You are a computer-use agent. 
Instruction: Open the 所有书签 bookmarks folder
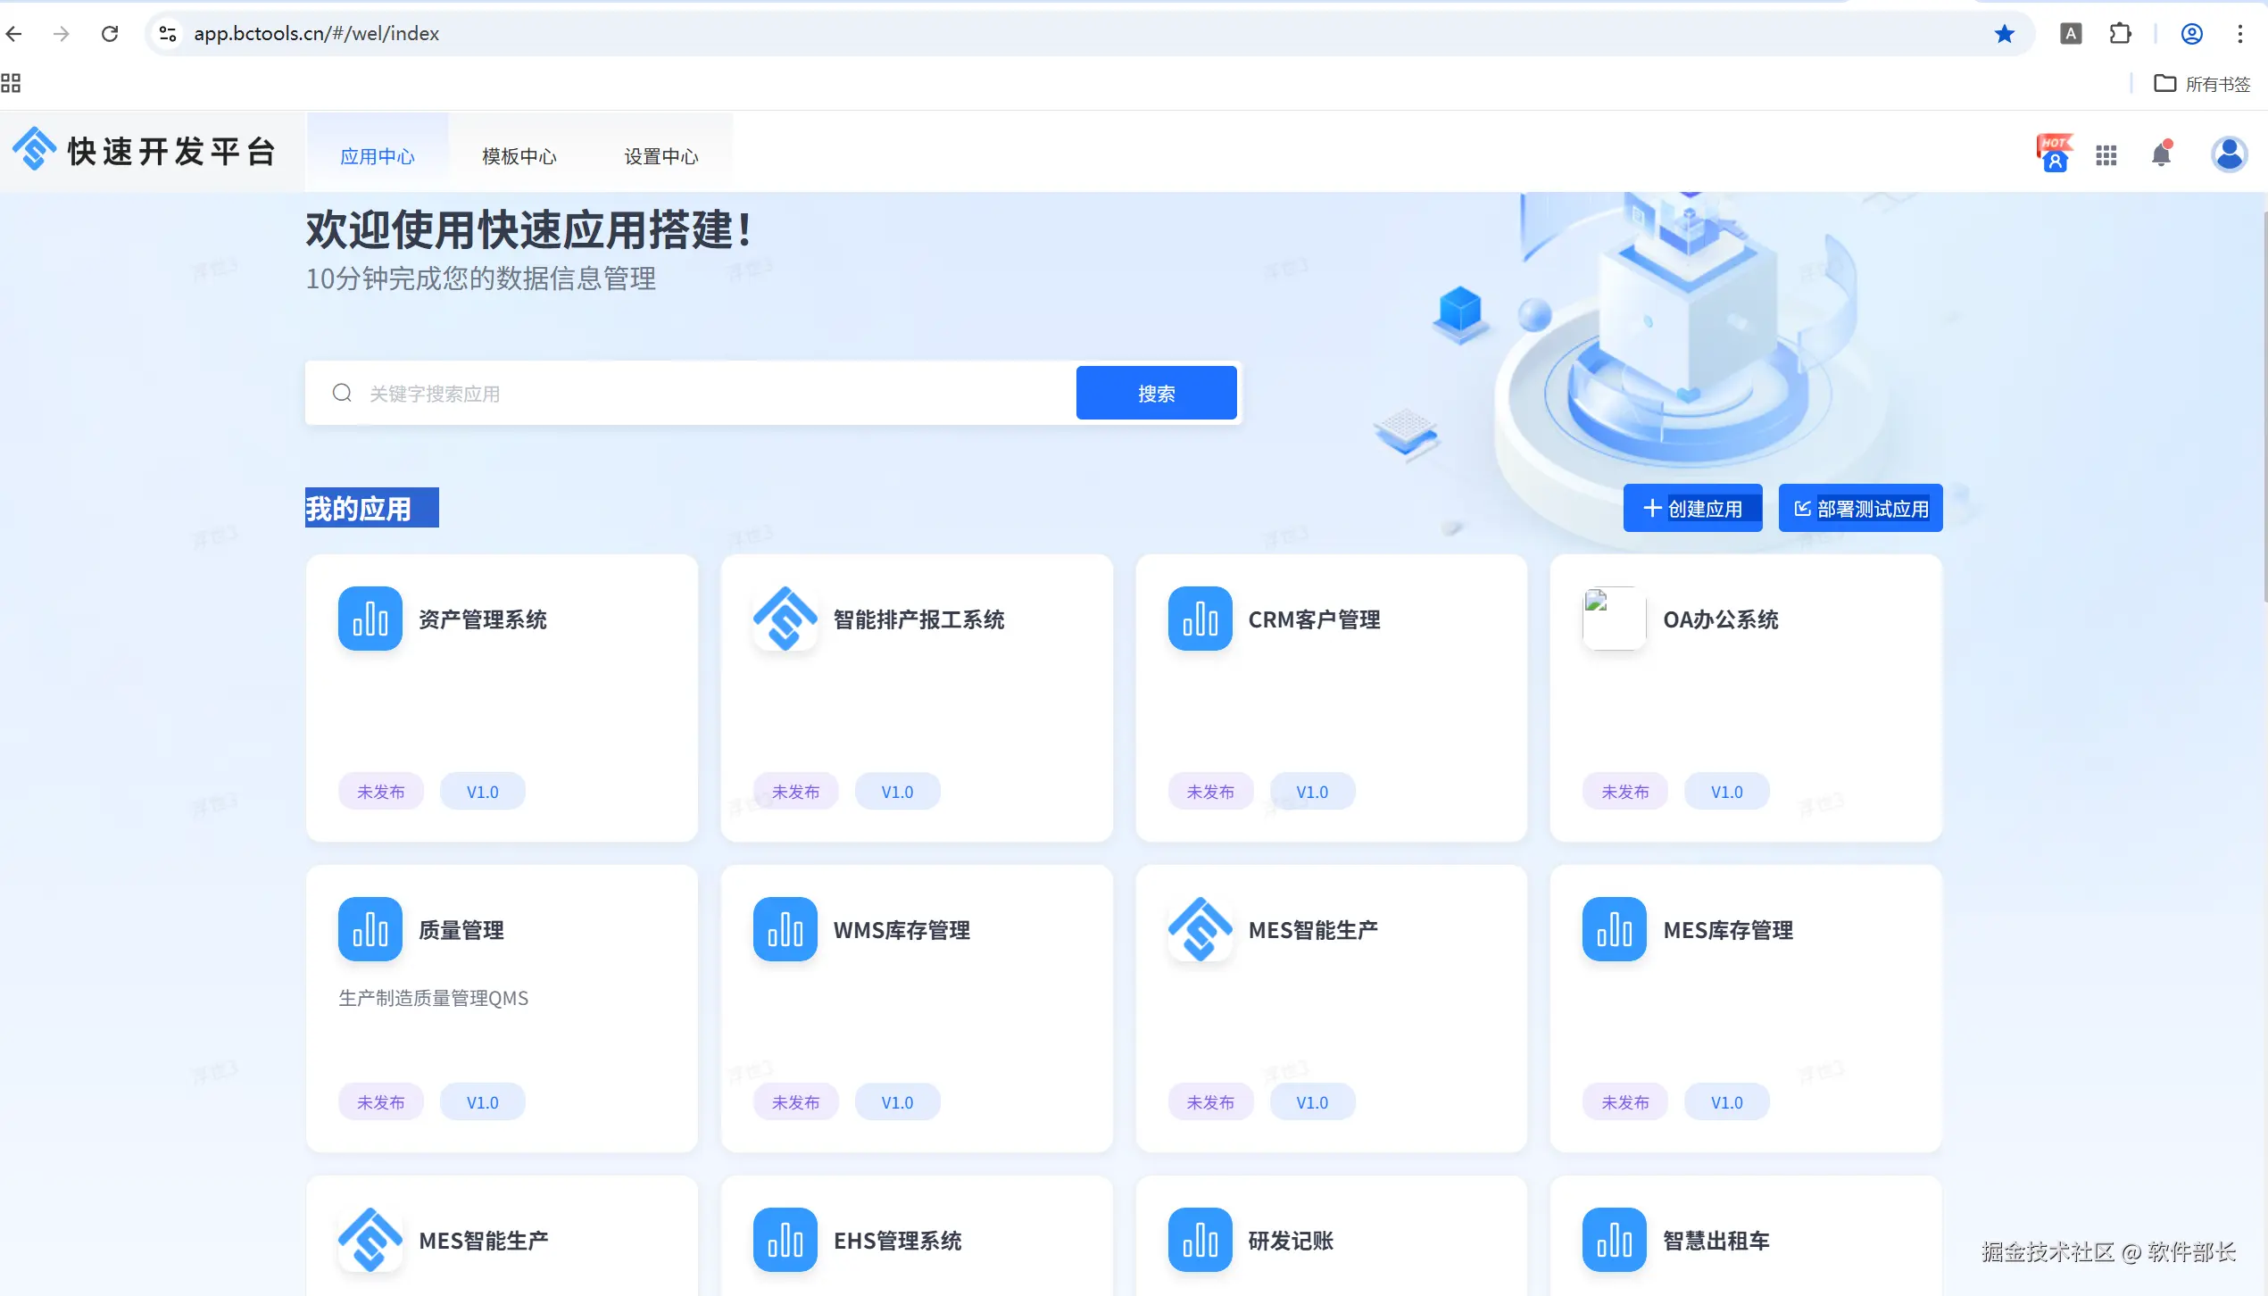(x=2203, y=84)
